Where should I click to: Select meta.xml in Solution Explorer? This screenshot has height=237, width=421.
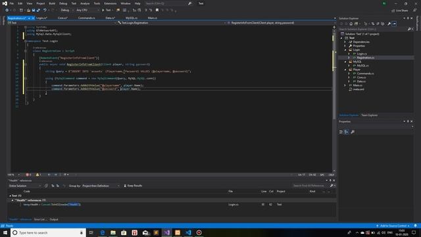(359, 90)
